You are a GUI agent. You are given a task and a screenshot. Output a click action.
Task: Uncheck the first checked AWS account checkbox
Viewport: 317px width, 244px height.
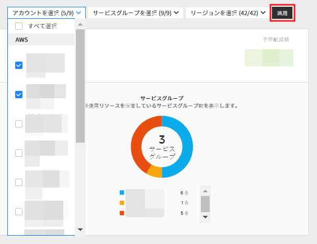point(19,65)
